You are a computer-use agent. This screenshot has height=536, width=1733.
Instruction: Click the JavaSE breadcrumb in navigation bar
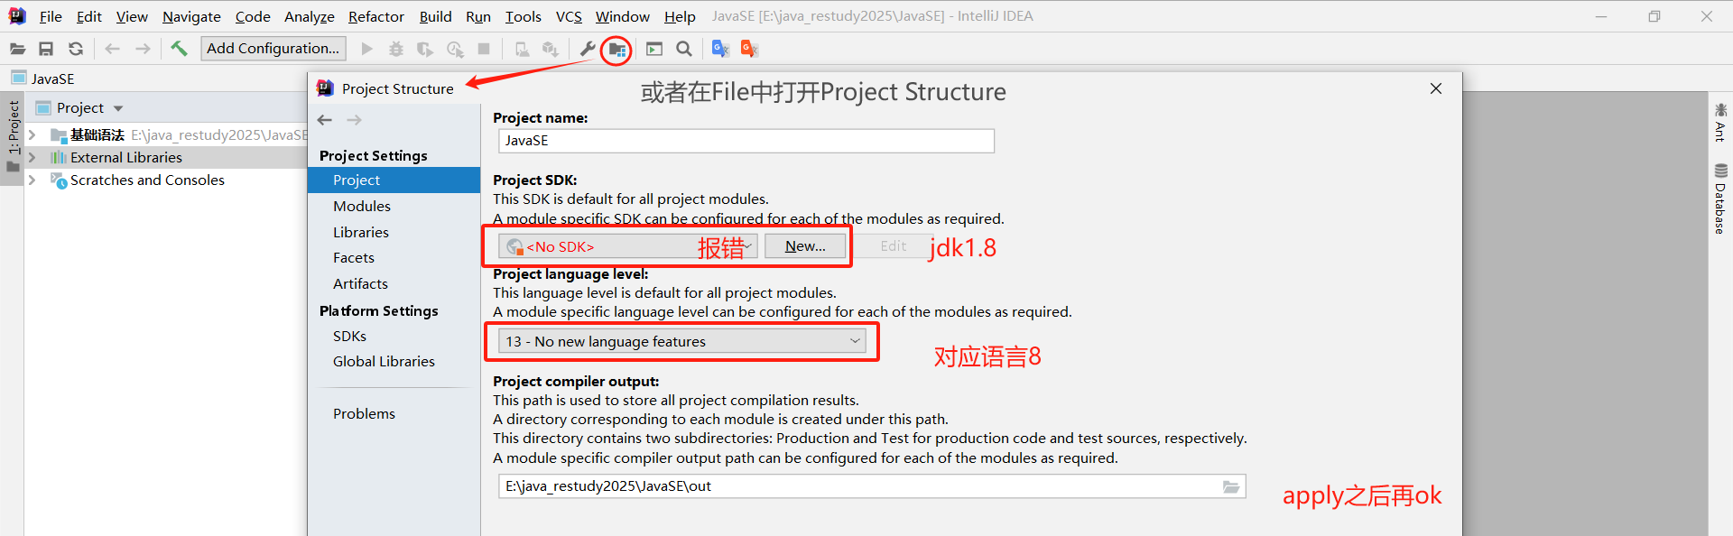pyautogui.click(x=43, y=79)
